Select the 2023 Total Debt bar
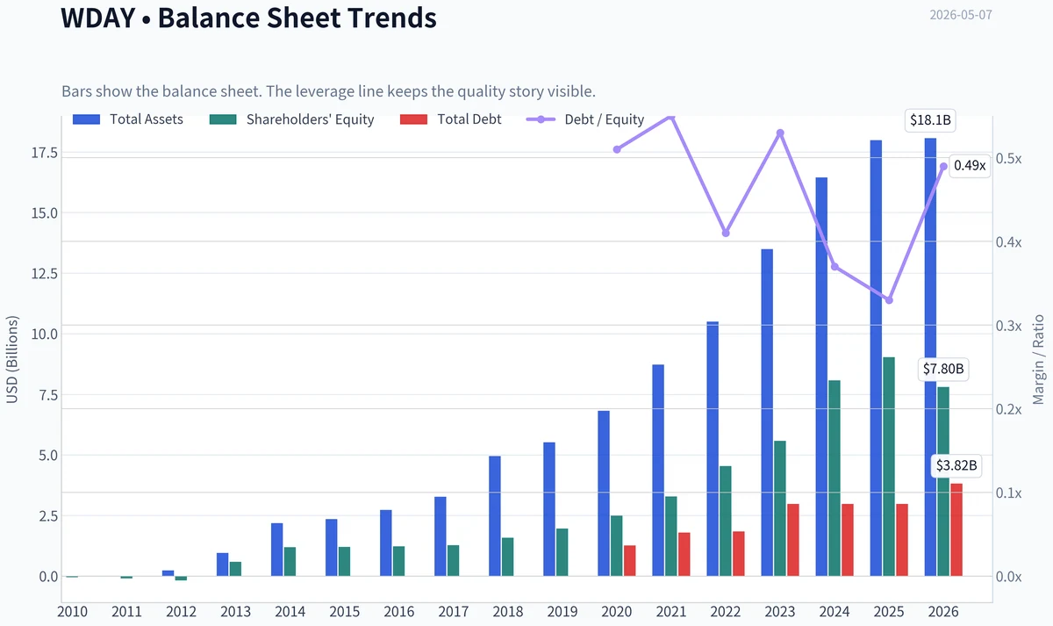The height and width of the screenshot is (626, 1053). pos(793,540)
